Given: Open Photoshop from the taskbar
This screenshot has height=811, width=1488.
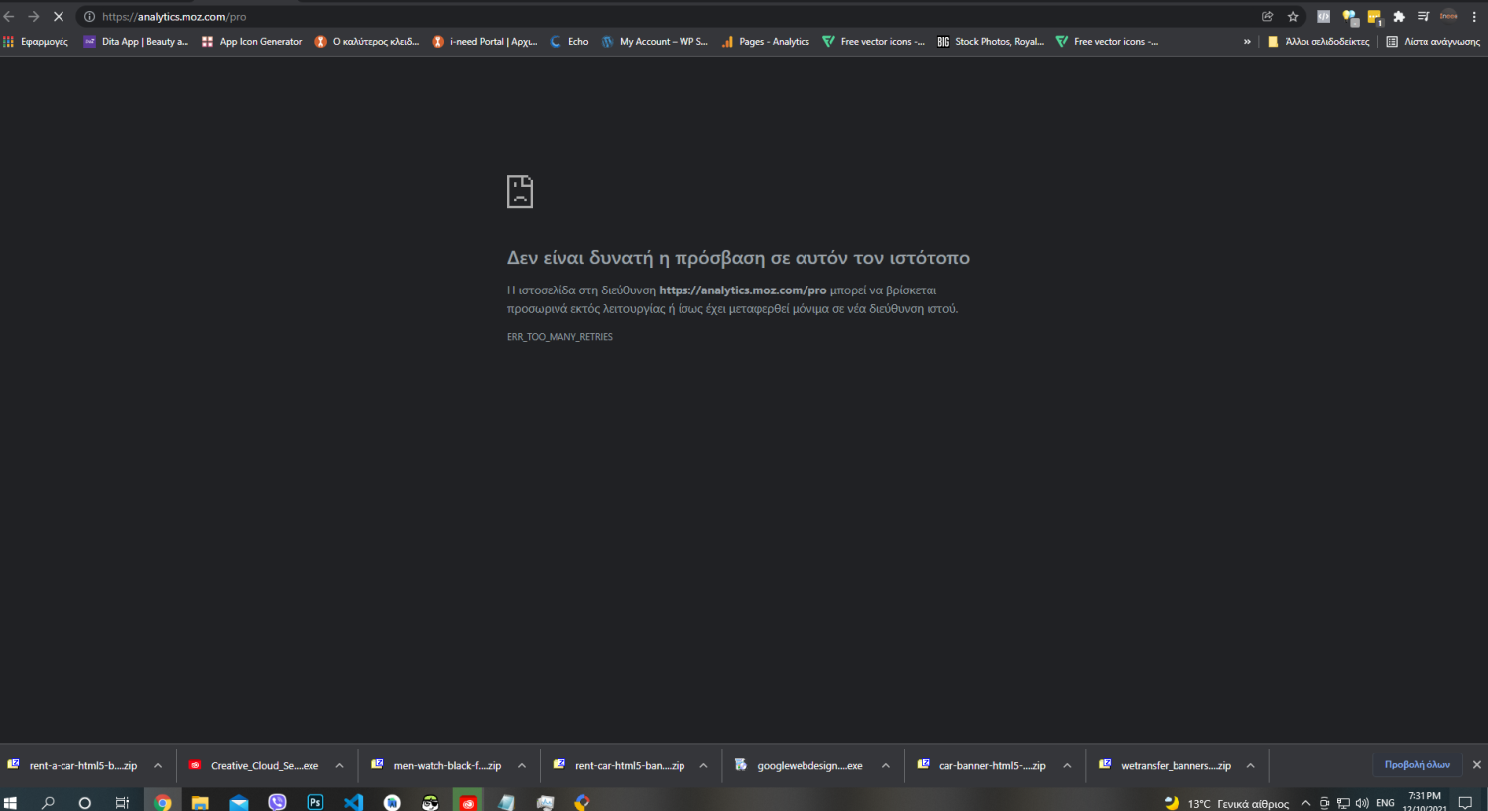Looking at the screenshot, I should point(315,802).
